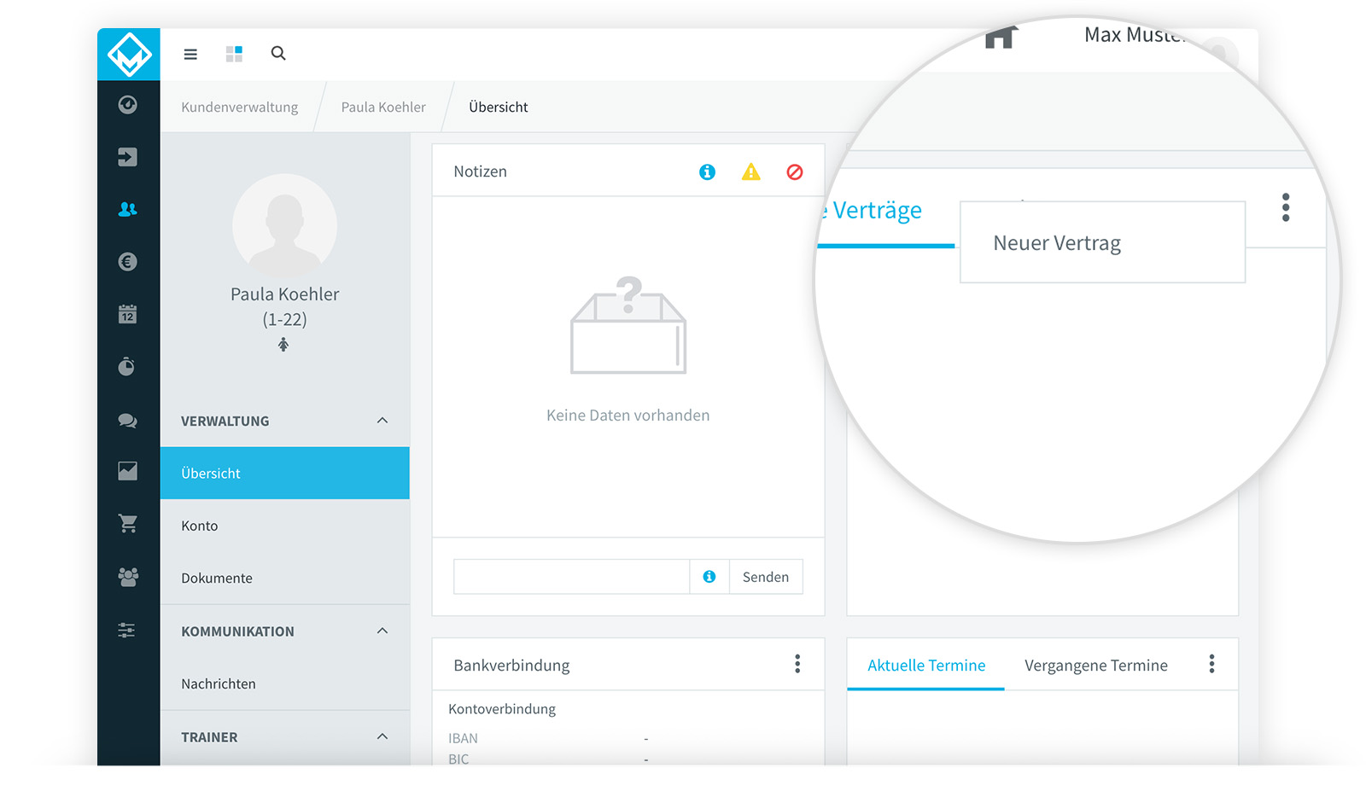Select the blue info note filter
The image size is (1366, 785).
707,172
